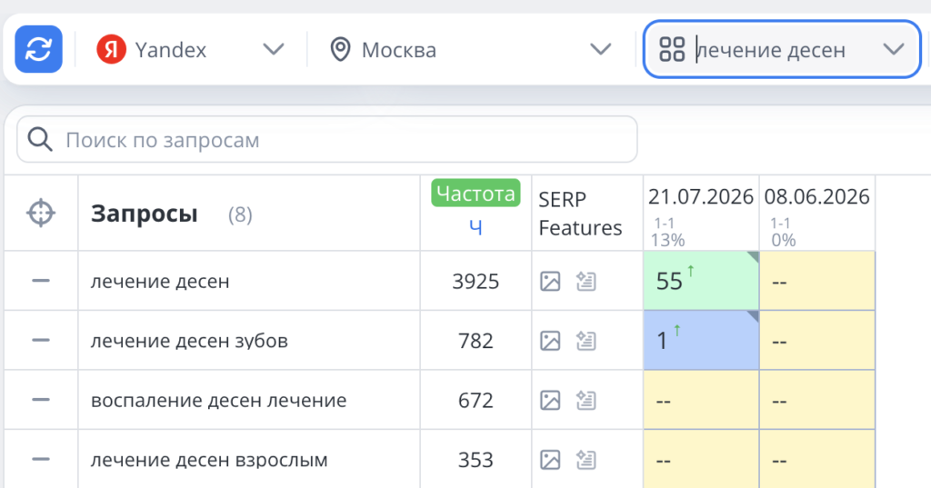Click frequency value 672
The height and width of the screenshot is (488, 931).
[476, 400]
